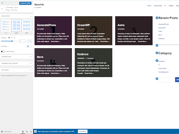
Task: Open the Astra post title
Action: [x=121, y=25]
